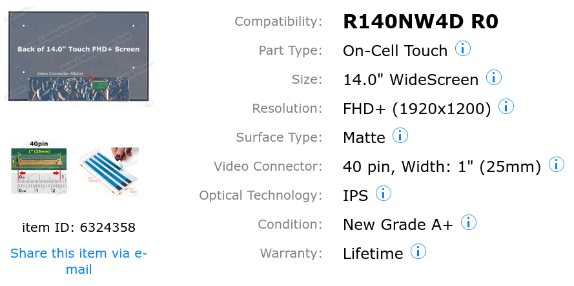Click the On-Cell Touch part type value
This screenshot has height=286, width=574.
tap(395, 51)
